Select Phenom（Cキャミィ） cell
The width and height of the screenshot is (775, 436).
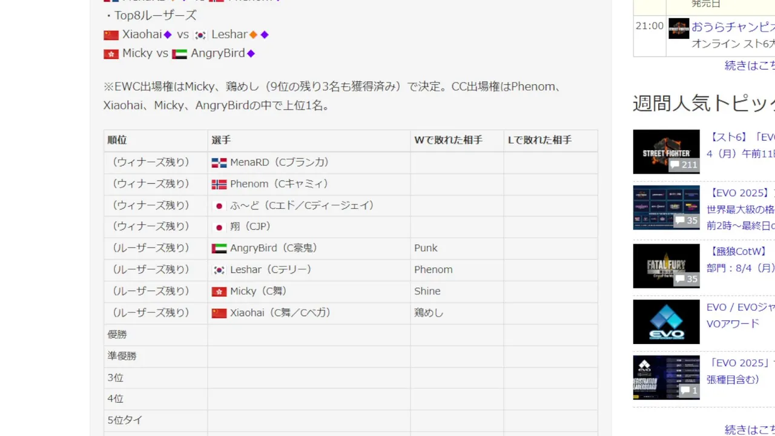[x=309, y=184]
